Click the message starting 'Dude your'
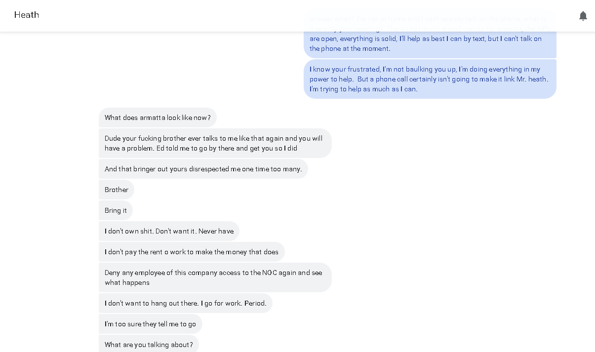Image resolution: width=595 pixels, height=352 pixels. [x=215, y=143]
